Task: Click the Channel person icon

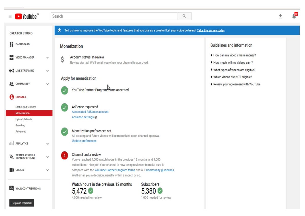Action: (x=11, y=97)
